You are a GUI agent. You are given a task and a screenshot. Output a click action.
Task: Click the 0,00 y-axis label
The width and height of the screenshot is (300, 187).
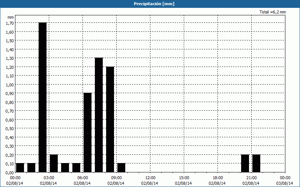click(10, 173)
